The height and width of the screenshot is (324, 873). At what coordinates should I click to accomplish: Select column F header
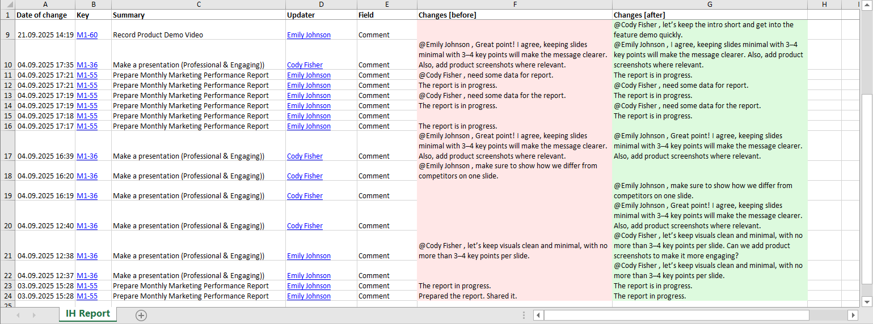[x=514, y=5]
